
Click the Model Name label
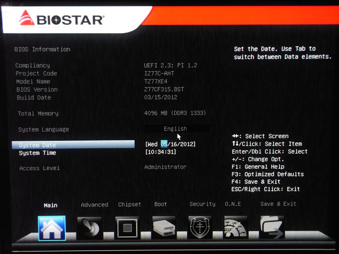(33, 81)
